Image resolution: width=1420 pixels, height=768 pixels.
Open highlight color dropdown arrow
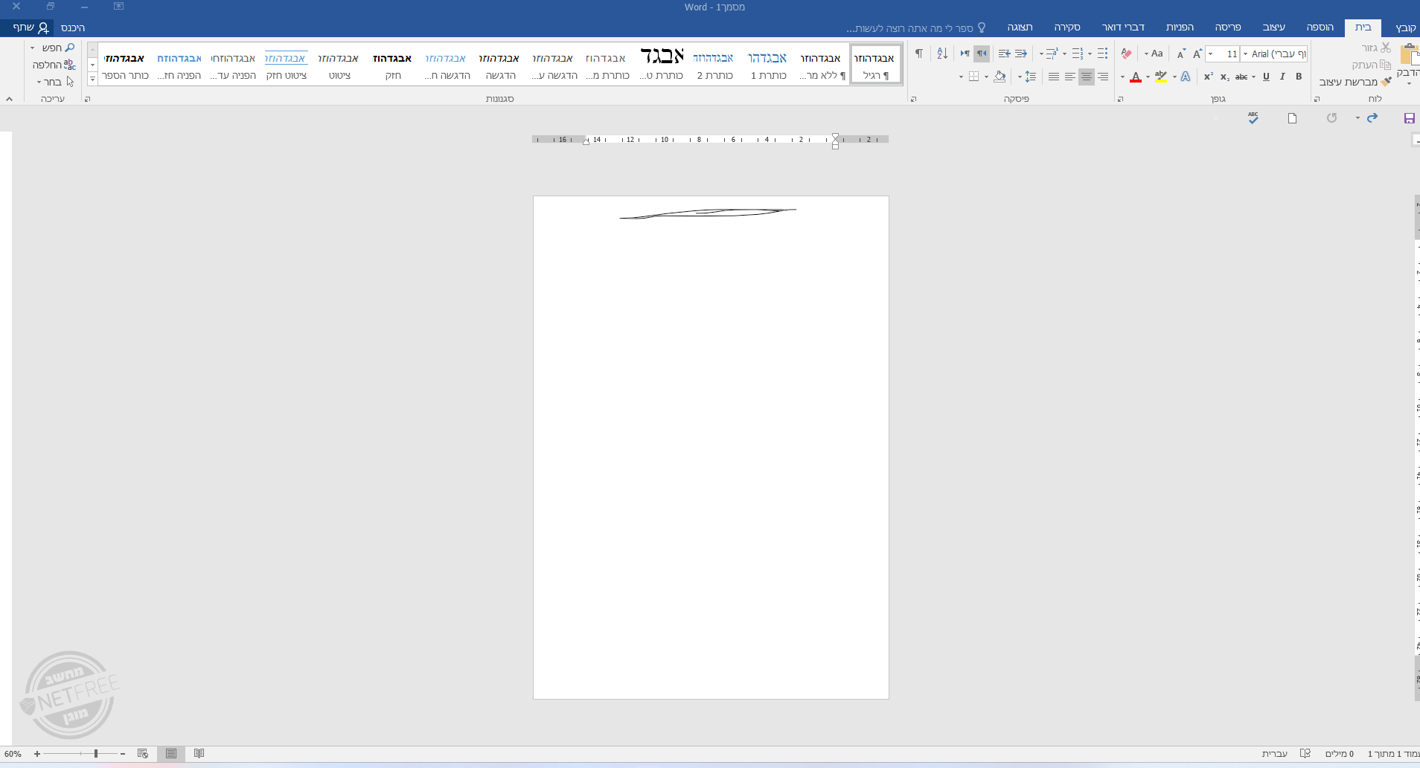[1148, 77]
